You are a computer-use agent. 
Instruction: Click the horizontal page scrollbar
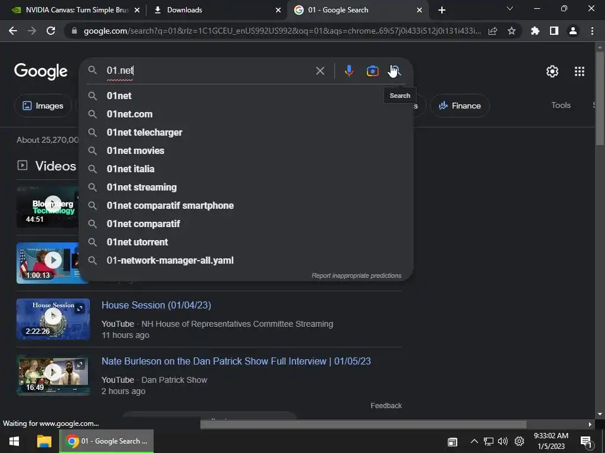click(363, 424)
